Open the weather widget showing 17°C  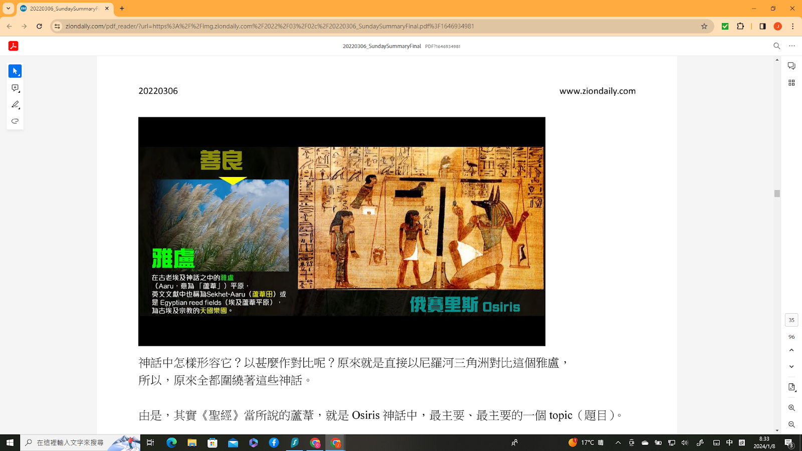585,442
